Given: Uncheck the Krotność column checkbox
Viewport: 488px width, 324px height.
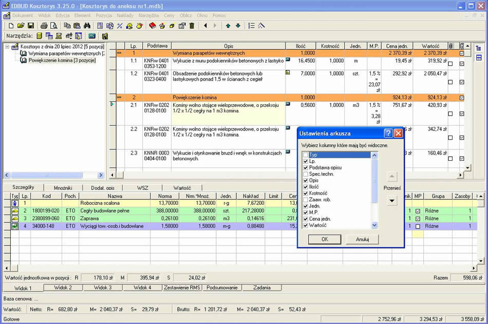Looking at the screenshot, I should 306,193.
